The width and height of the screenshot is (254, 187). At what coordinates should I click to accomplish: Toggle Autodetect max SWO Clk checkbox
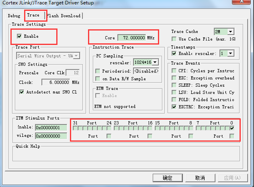22,92
